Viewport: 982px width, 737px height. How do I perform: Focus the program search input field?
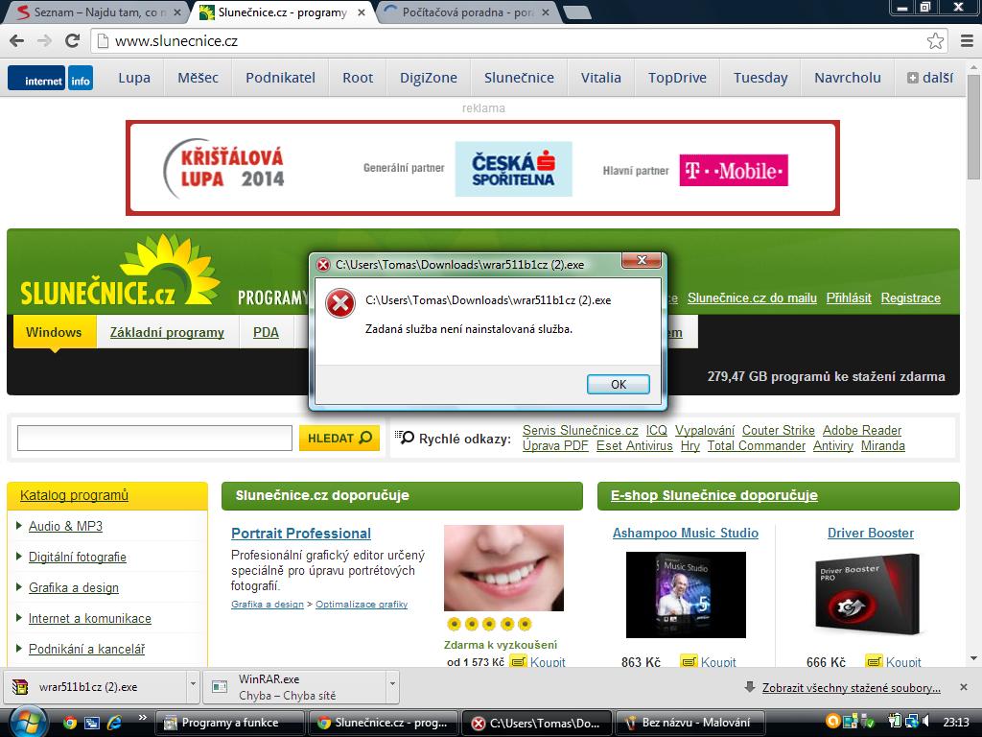tap(154, 438)
